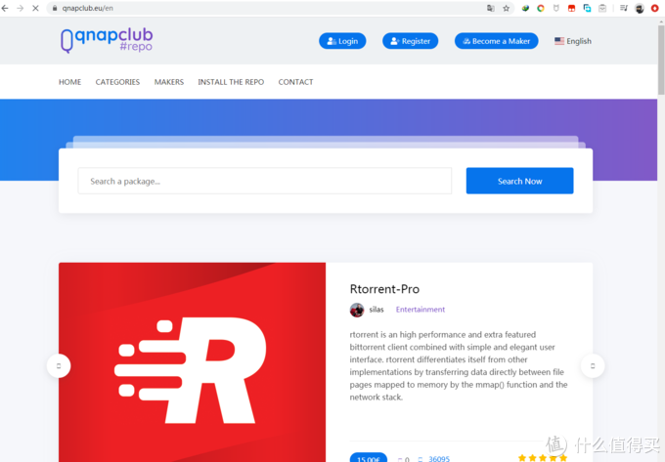Open the Chrome profile avatar

click(x=640, y=8)
